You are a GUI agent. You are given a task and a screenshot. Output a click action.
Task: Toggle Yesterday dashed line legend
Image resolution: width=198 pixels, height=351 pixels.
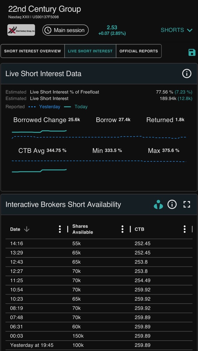[x=44, y=107]
